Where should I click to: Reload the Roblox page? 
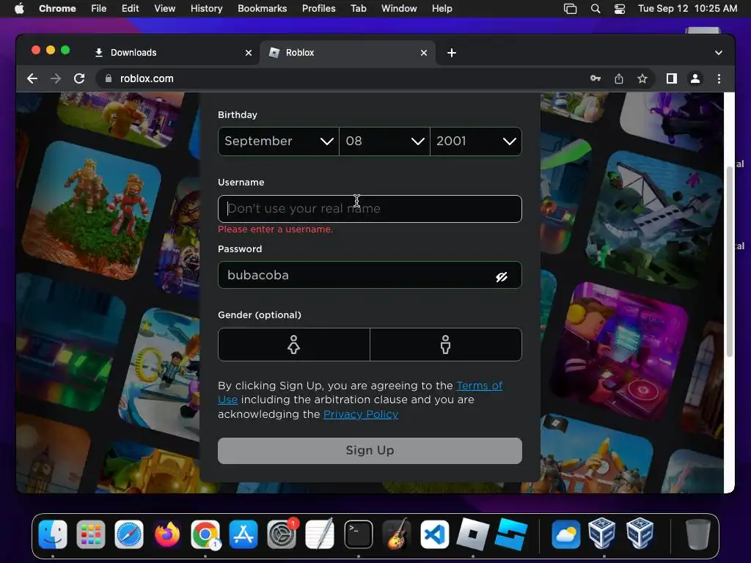79,78
